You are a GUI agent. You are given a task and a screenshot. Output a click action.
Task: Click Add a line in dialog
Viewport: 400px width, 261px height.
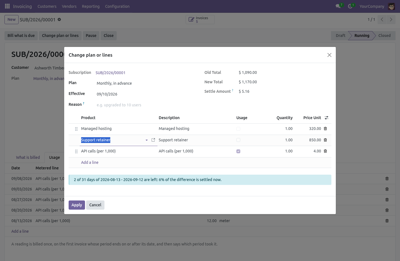coord(90,162)
